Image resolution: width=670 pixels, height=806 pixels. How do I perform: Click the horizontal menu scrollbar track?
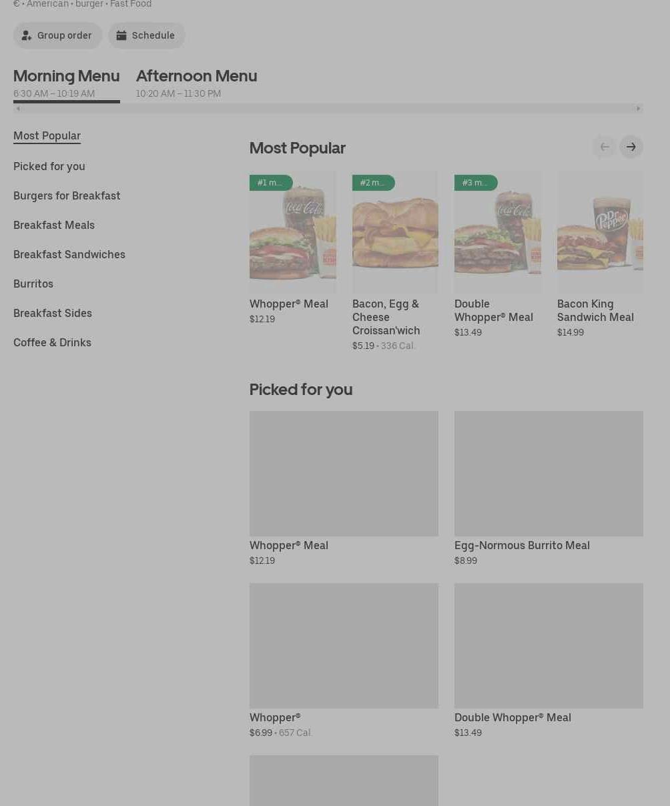[x=328, y=108]
